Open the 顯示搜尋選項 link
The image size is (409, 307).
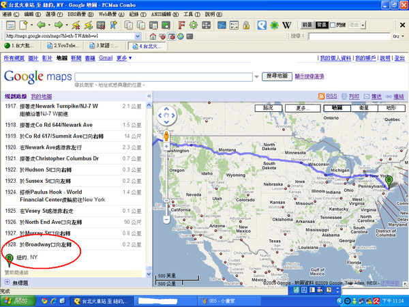(x=309, y=76)
